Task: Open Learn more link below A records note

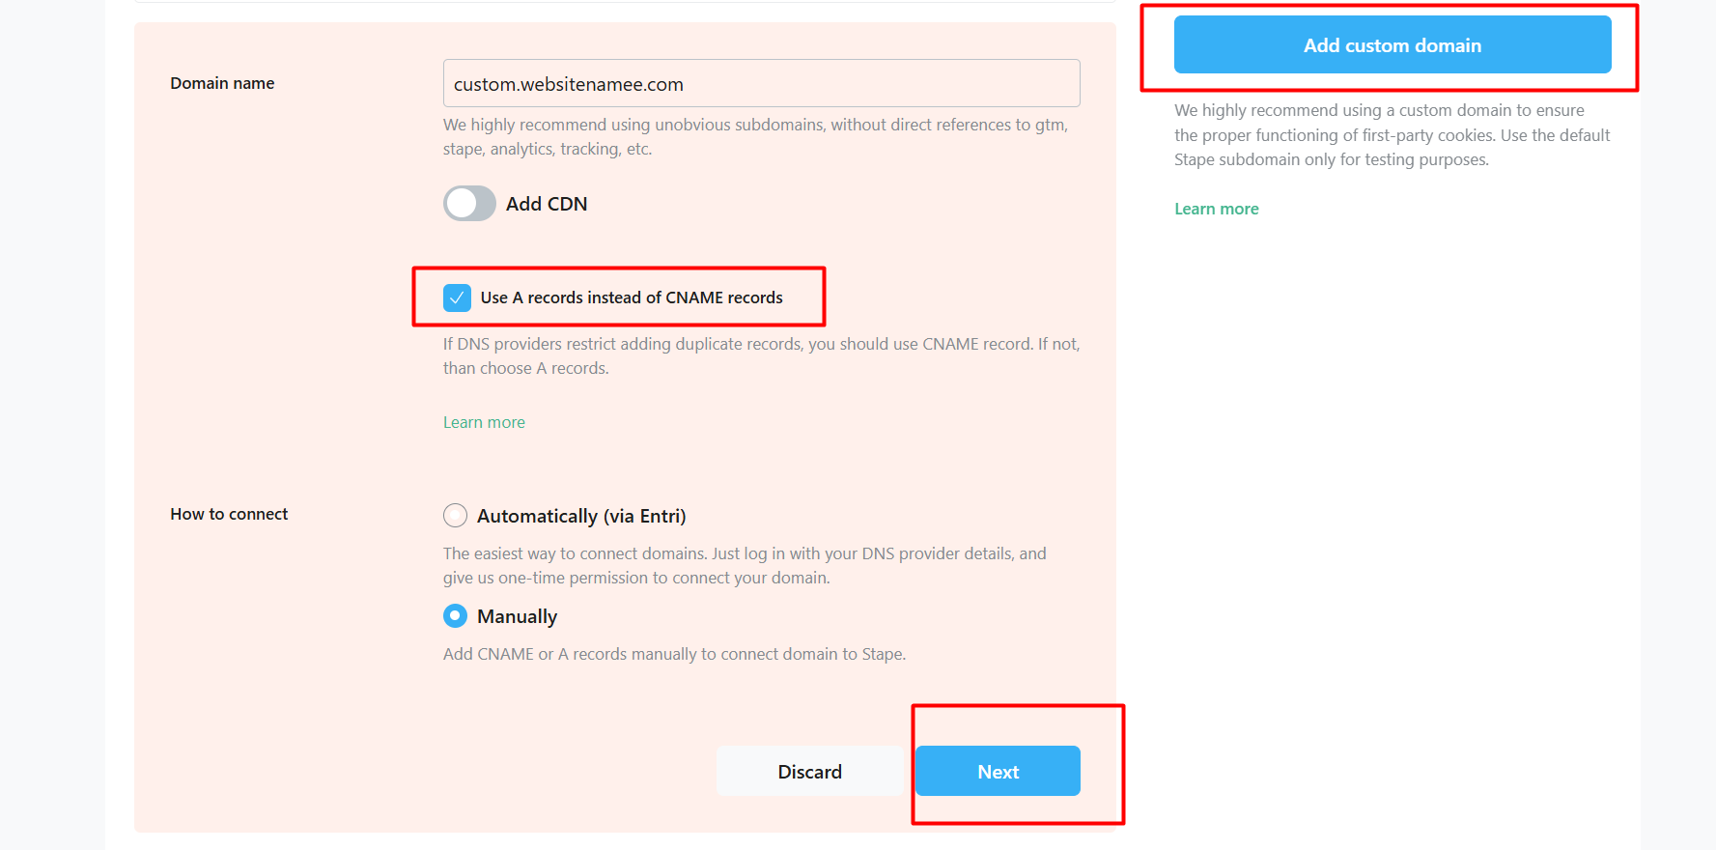Action: 484,422
